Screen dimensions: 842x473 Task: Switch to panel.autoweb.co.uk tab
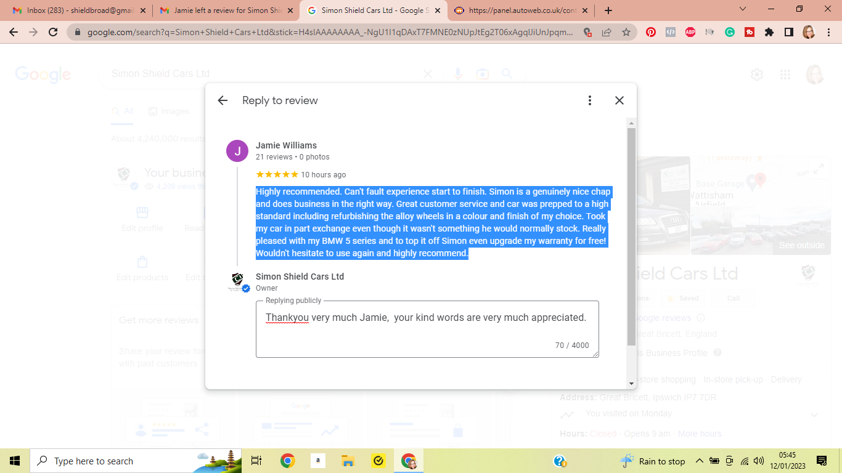point(521,10)
